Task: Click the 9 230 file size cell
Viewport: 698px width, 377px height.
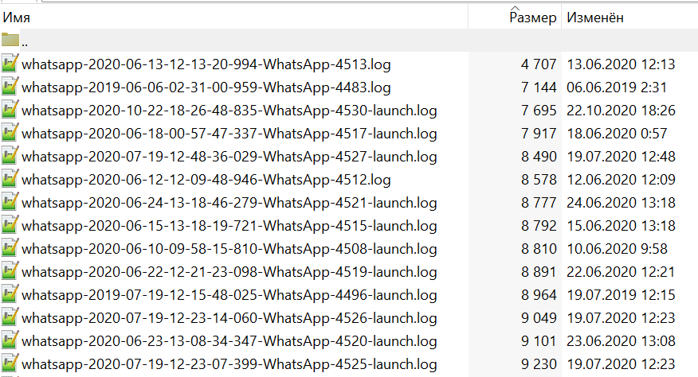Action: tap(539, 364)
